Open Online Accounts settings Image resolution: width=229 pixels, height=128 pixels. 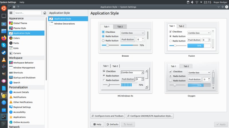(x=21, y=122)
